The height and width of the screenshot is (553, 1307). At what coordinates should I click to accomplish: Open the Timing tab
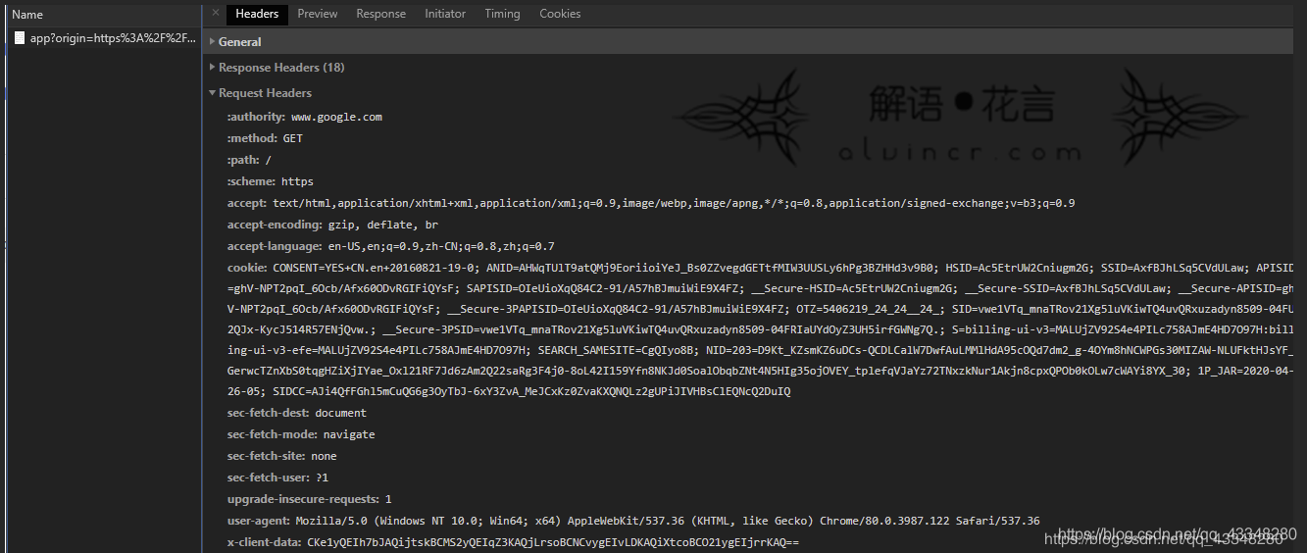click(502, 14)
